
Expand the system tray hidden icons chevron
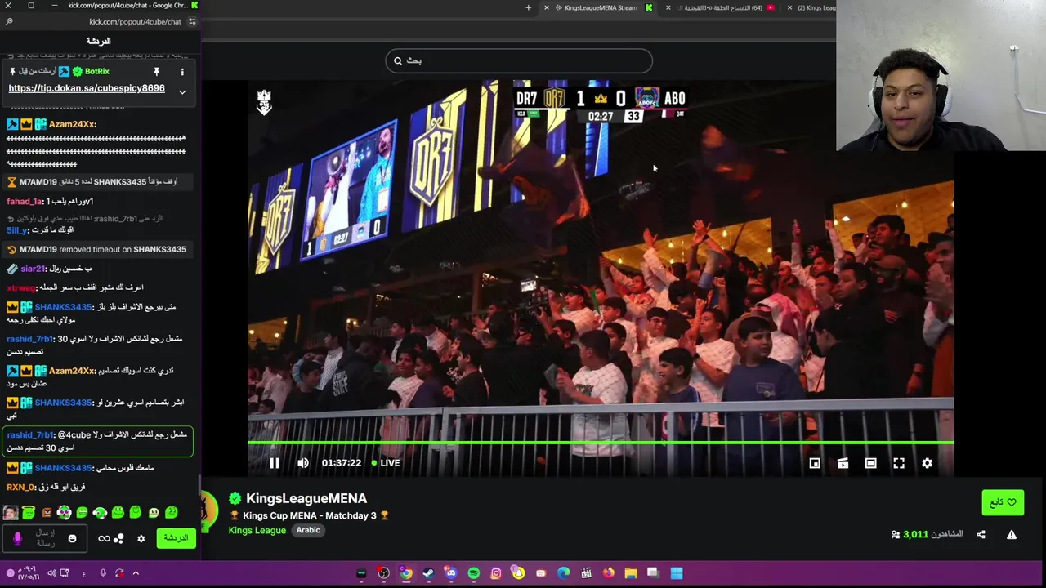(136, 573)
